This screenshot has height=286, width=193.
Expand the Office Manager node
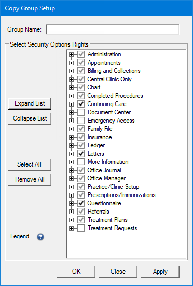click(71, 179)
